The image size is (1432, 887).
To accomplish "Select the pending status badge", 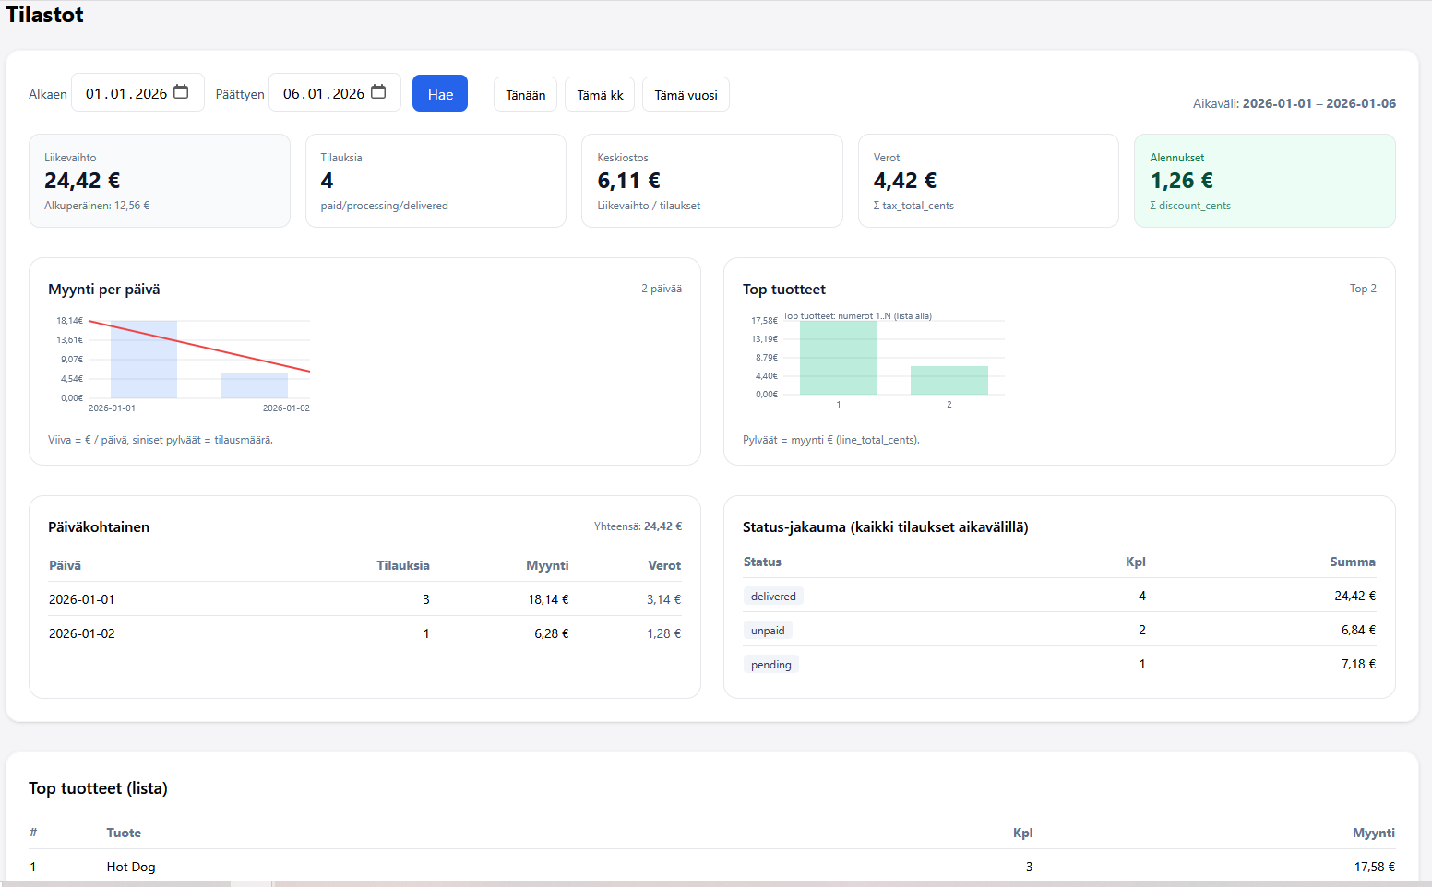I will pyautogui.click(x=770, y=665).
